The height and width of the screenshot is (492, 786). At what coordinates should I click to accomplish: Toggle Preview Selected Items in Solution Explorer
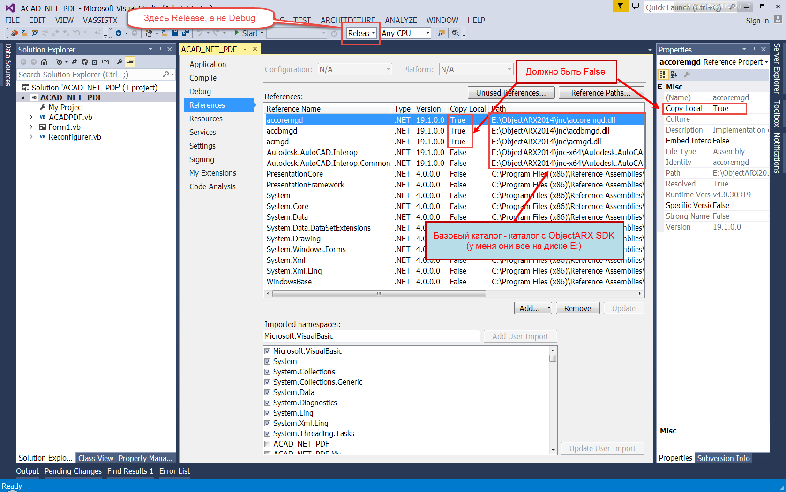tap(130, 62)
